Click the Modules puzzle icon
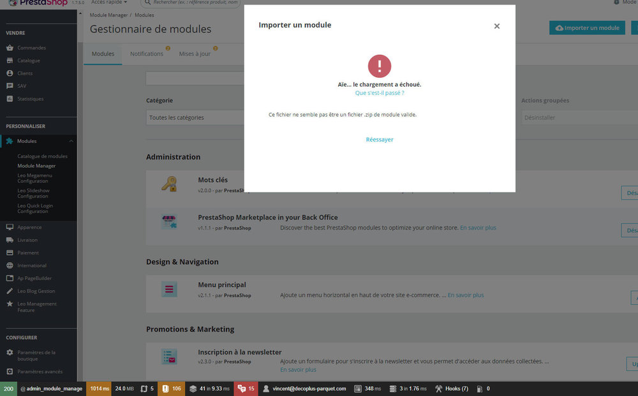 pos(10,141)
